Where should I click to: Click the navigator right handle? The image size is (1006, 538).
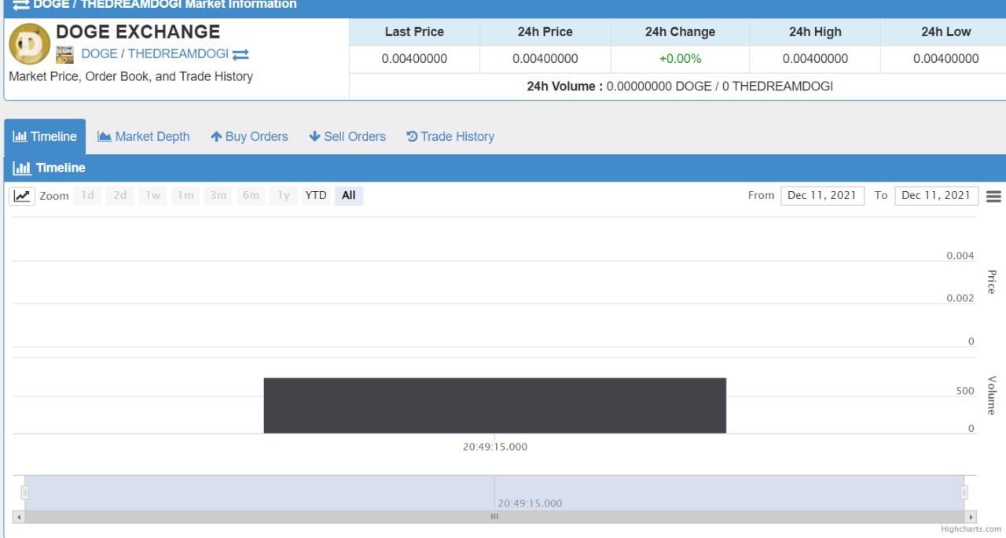[964, 492]
